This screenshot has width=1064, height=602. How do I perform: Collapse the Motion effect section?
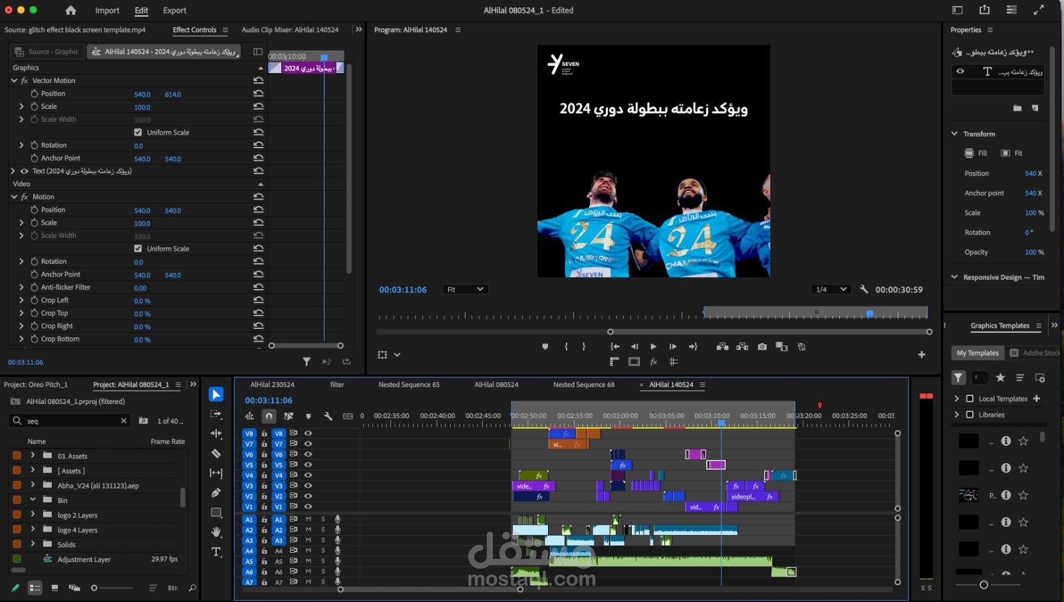point(14,197)
